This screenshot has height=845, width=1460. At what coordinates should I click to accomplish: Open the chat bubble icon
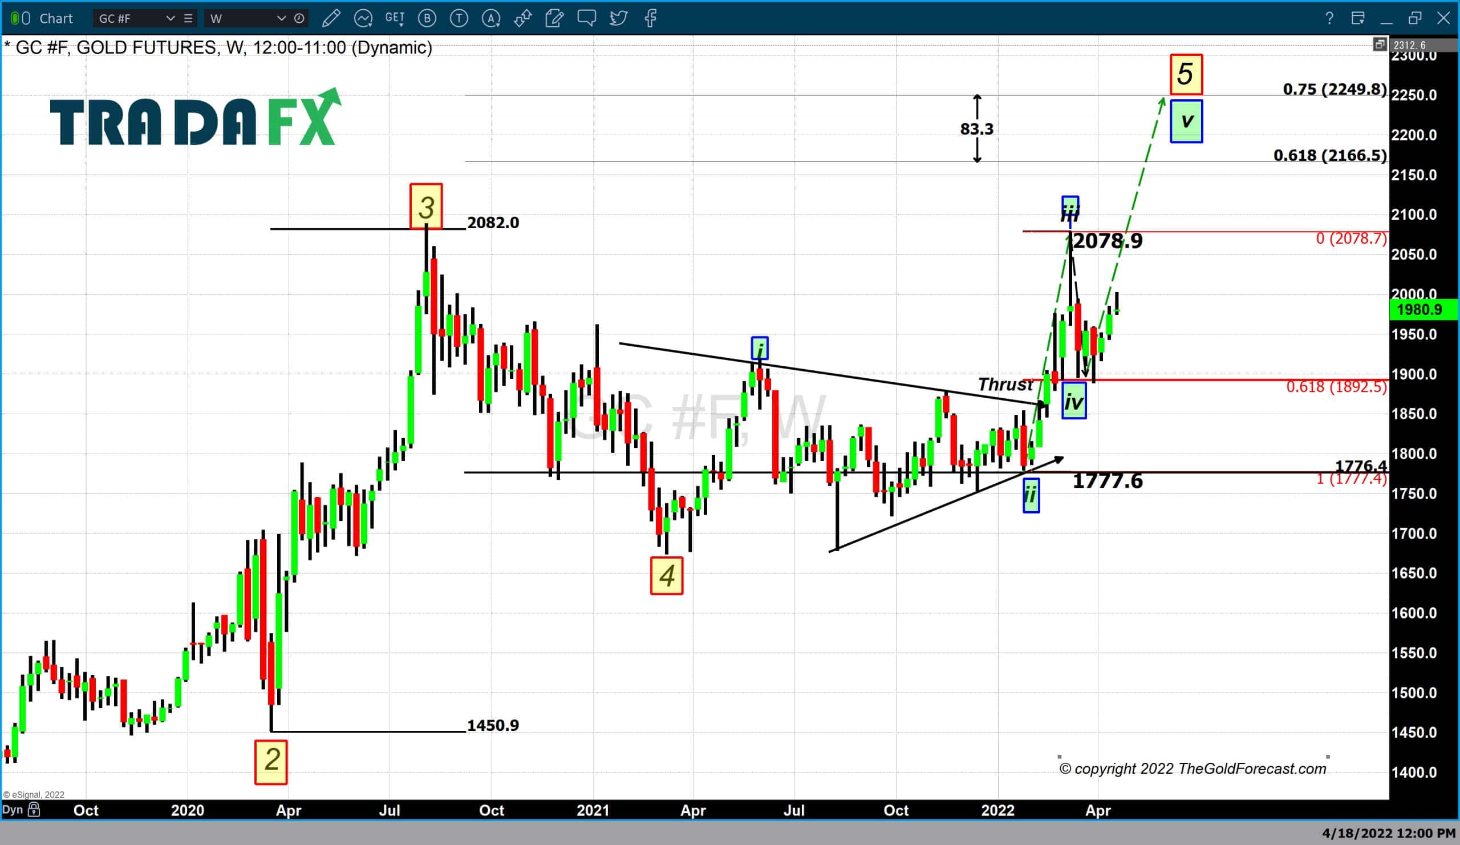click(x=586, y=19)
